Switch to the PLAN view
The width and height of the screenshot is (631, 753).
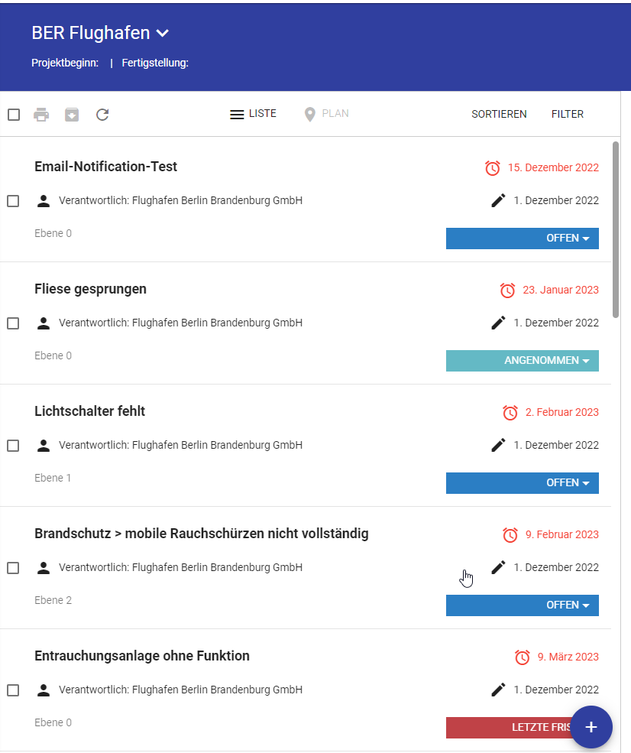coord(326,114)
